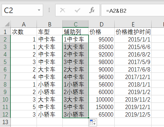Click the date cell 2017/12/1
The image size is (164, 127).
pos(133,76)
